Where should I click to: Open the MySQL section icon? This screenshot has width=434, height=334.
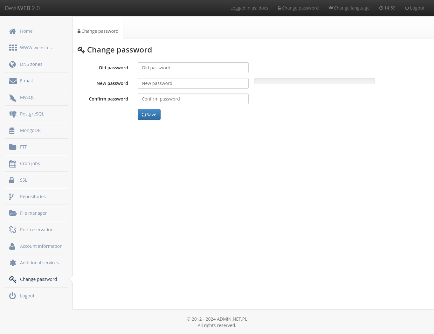[x=13, y=97]
